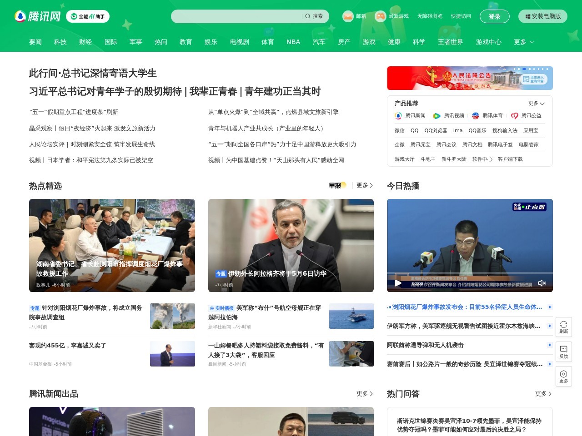Click the 实时播报 live badge
582x436 pixels.
tap(221, 308)
